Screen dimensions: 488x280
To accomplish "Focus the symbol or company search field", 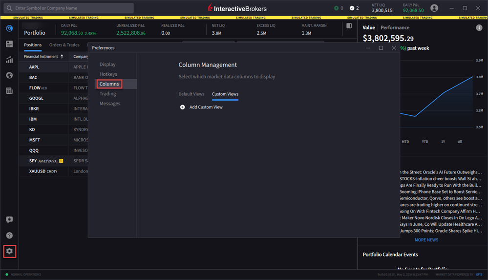I will click(69, 8).
